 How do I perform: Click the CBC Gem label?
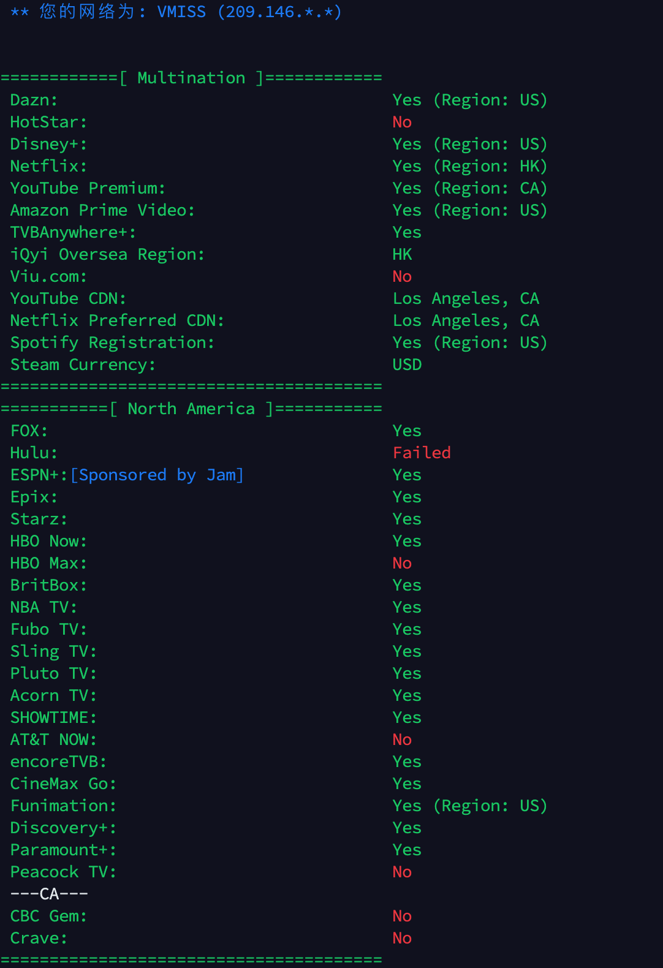48,917
